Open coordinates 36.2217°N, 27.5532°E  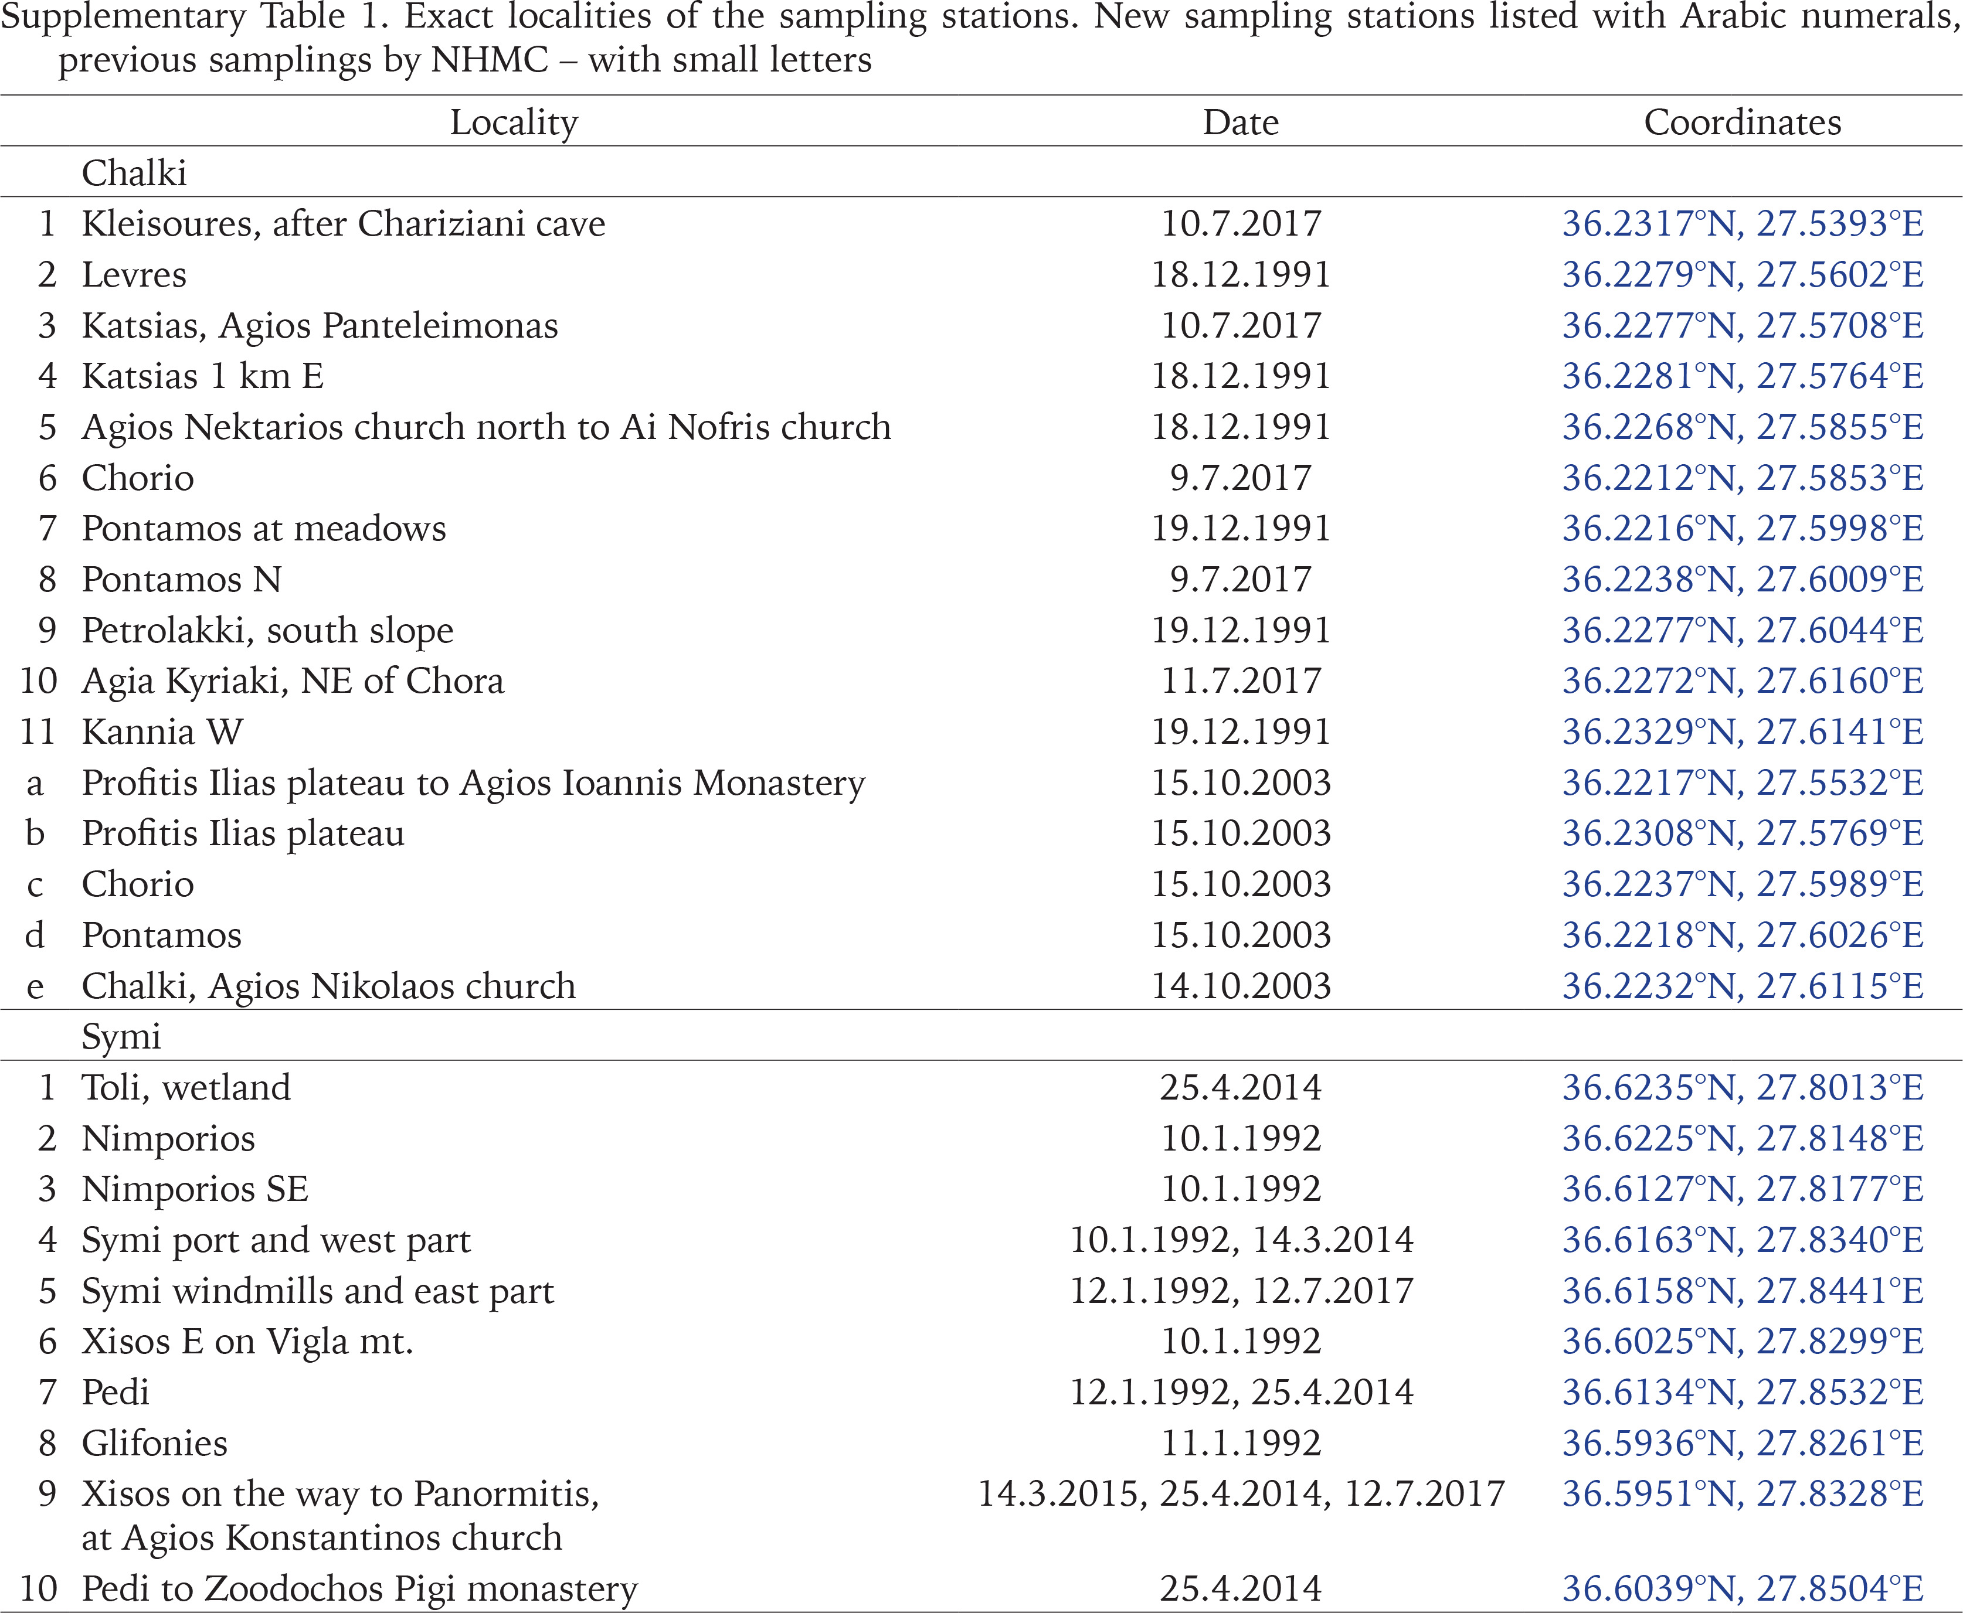point(1743,783)
